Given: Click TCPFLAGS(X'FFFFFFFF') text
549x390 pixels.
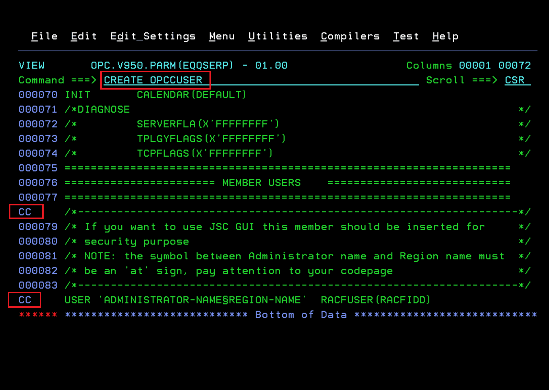Looking at the screenshot, I should click(x=205, y=153).
